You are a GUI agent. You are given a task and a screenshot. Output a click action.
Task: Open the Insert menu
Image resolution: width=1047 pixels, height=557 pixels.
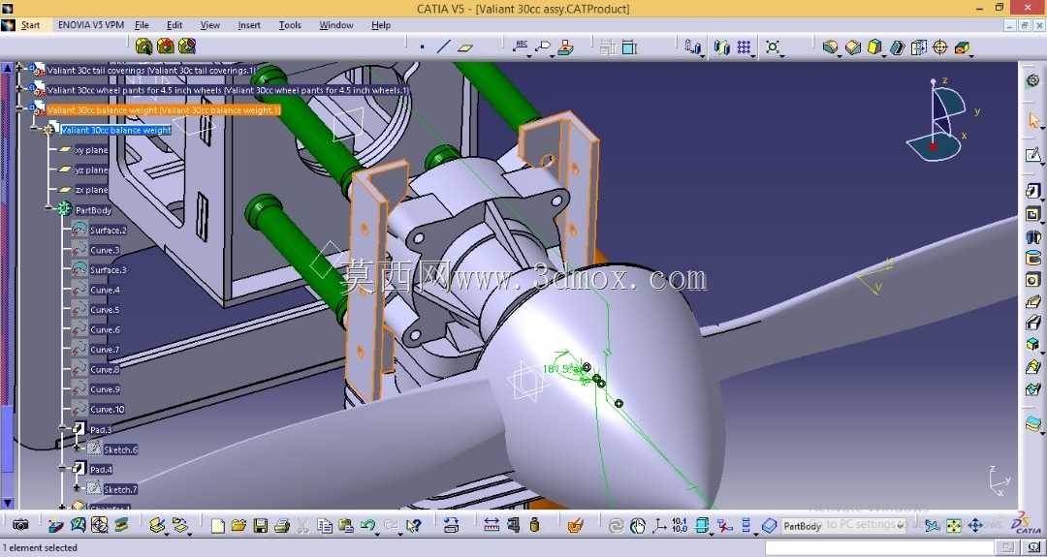249,25
